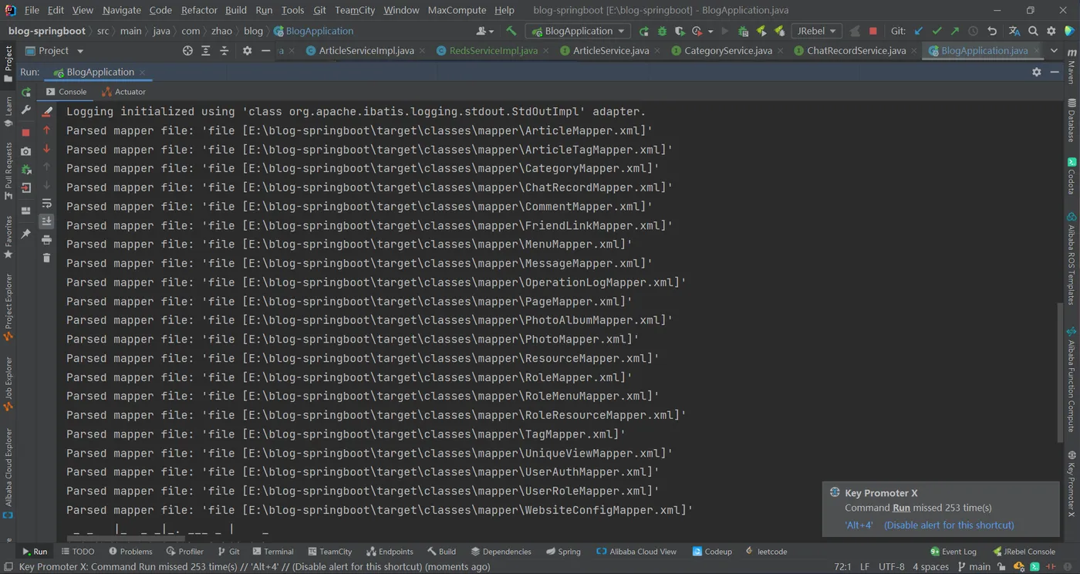Open leetcode tool window button
The image size is (1080, 574).
click(x=766, y=552)
